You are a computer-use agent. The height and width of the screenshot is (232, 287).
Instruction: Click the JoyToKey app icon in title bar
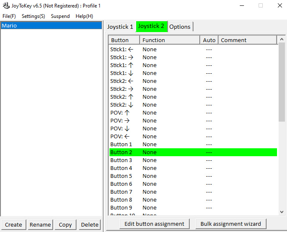6,6
